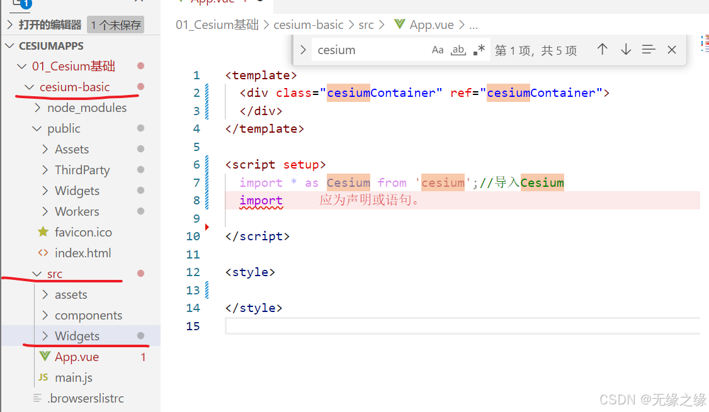Open index.html file

[x=82, y=253]
